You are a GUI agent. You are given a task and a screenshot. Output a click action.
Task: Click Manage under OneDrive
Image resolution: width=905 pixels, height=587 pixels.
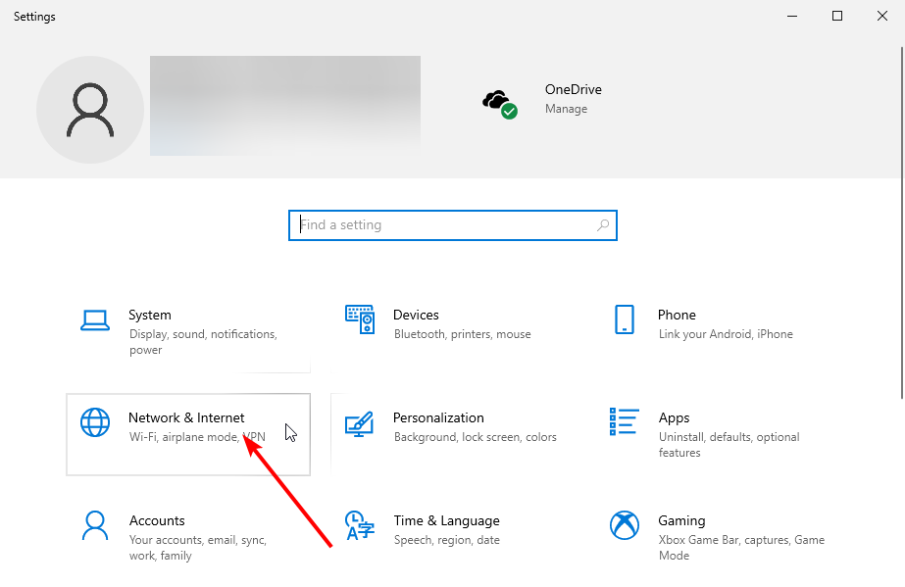tap(566, 109)
